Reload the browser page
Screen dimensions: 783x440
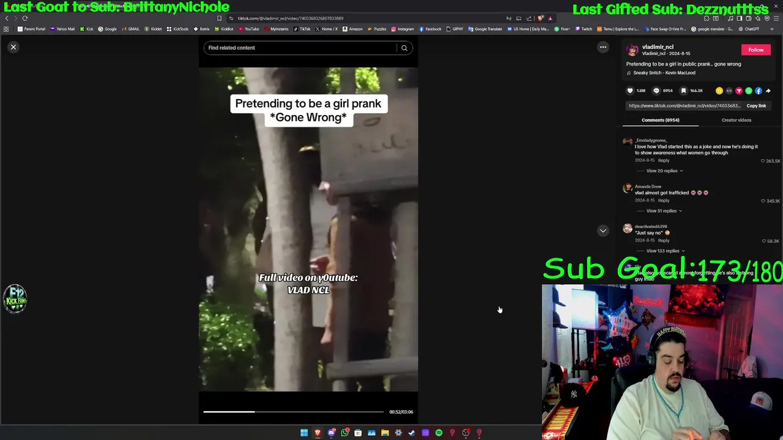coord(25,18)
